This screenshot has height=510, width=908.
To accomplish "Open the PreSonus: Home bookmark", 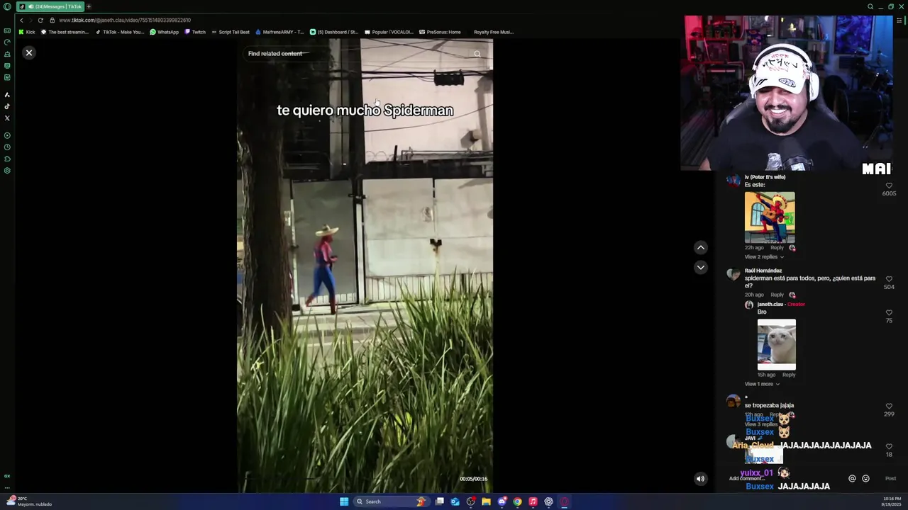I will point(440,32).
